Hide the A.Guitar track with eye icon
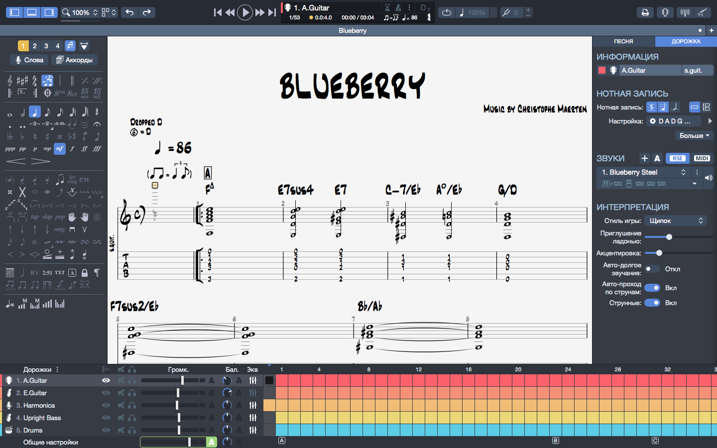This screenshot has width=717, height=448. pyautogui.click(x=106, y=380)
